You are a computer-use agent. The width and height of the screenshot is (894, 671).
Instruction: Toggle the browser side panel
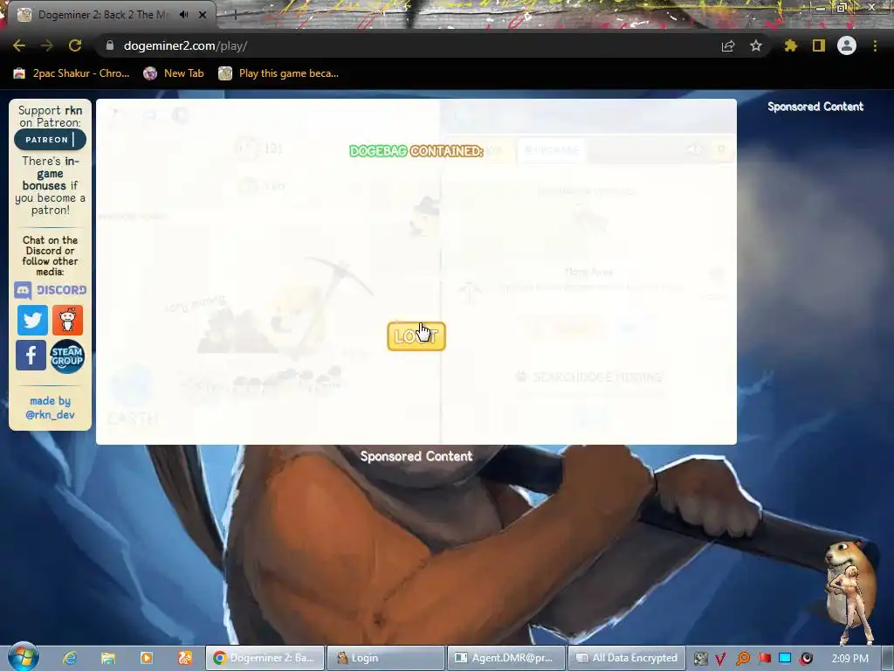(x=819, y=45)
